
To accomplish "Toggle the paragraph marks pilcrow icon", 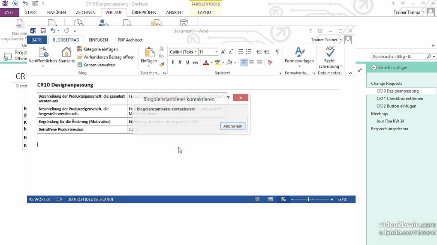I will (277, 52).
